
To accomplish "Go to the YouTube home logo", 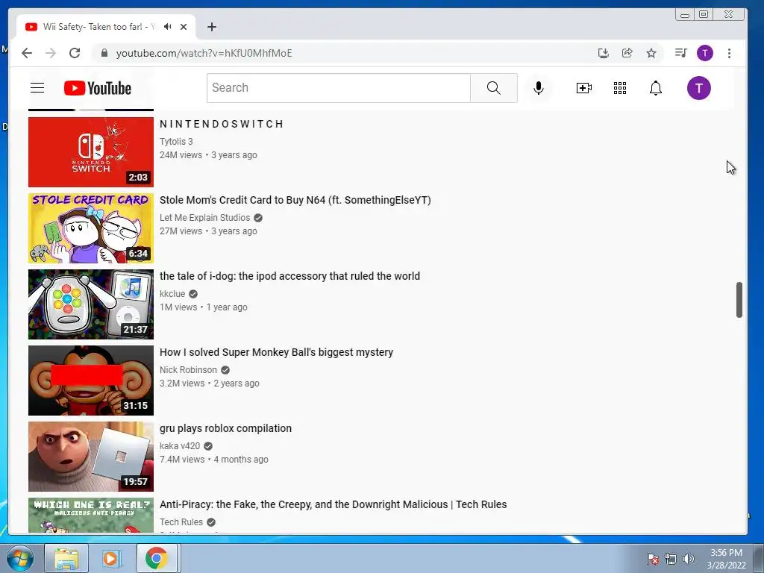I will click(98, 88).
